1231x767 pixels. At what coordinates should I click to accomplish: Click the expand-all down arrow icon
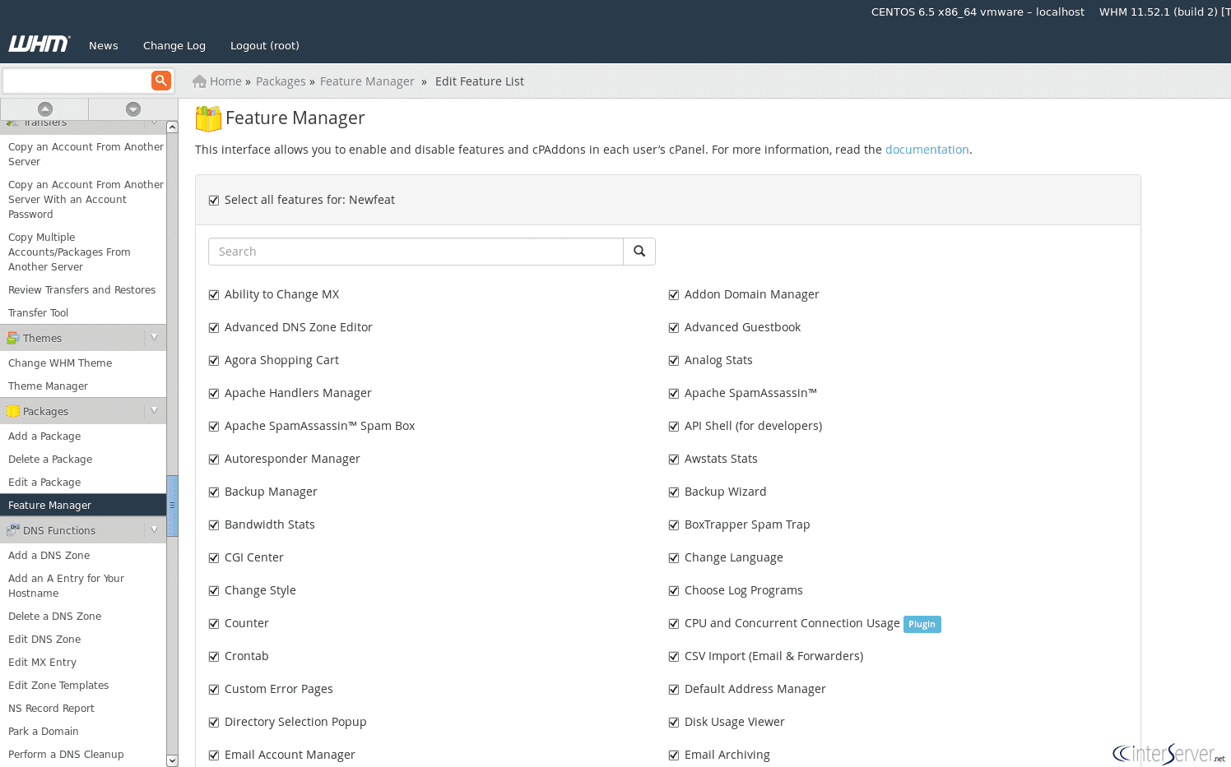[132, 109]
